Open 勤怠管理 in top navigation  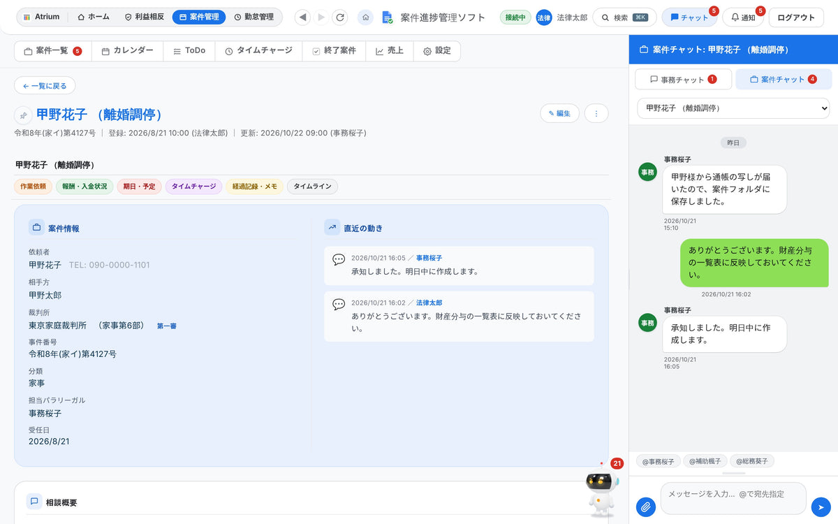pos(254,17)
